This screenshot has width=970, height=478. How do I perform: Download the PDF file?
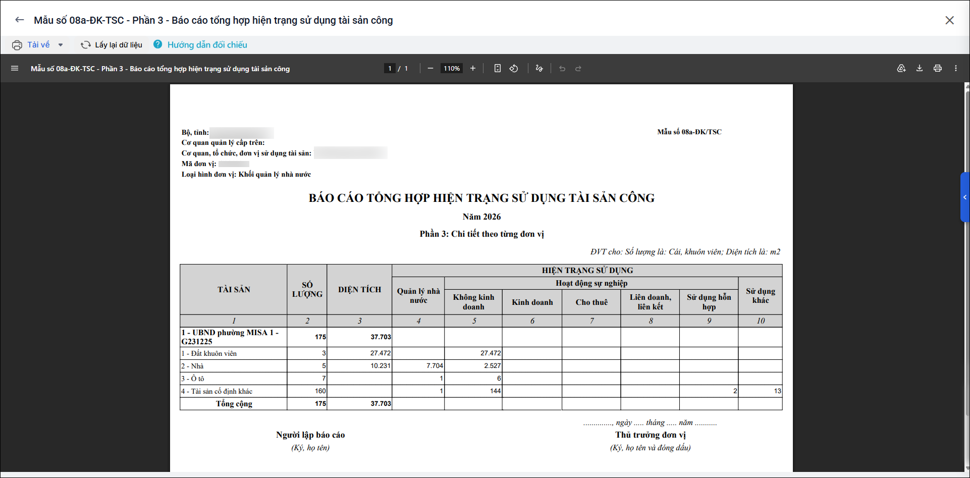[920, 68]
